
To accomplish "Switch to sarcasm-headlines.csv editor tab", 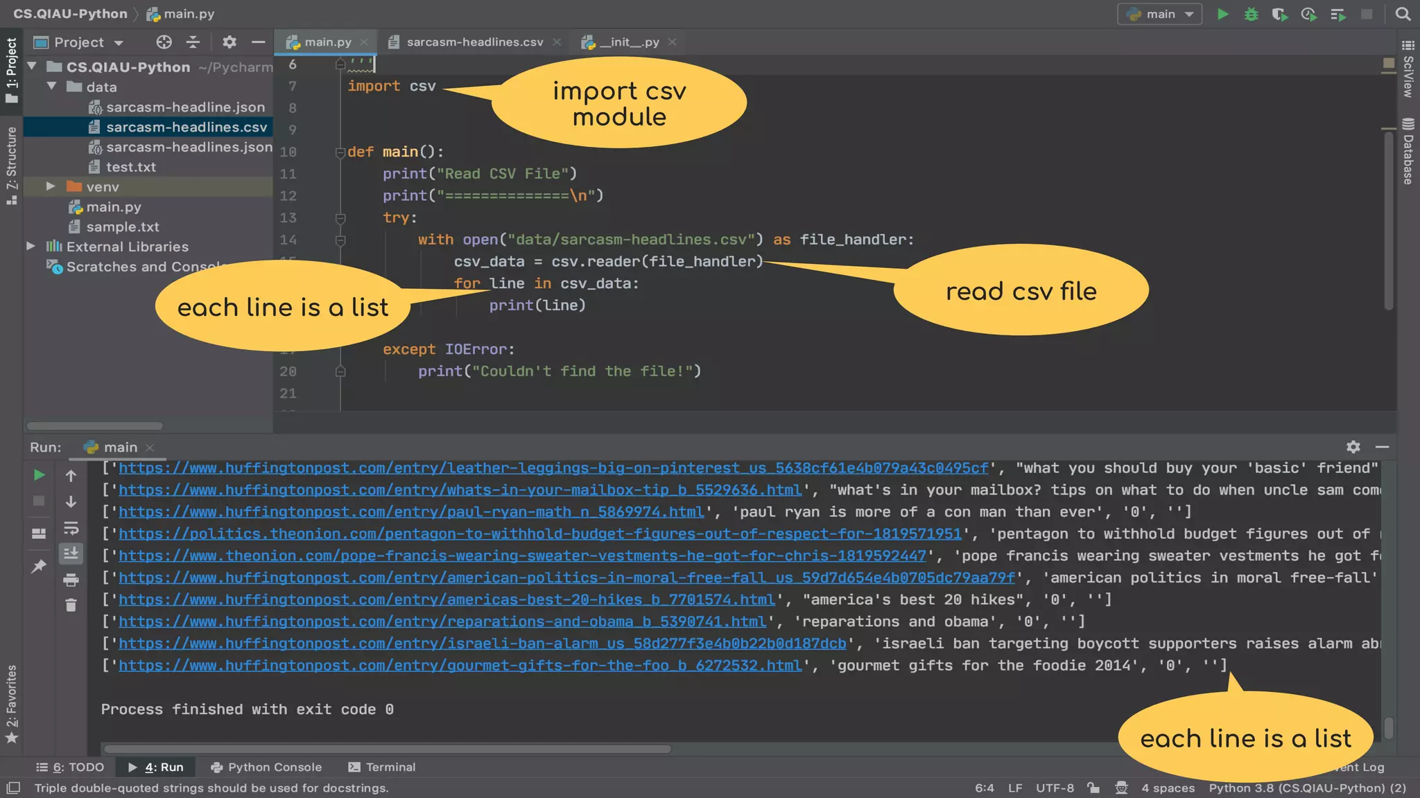I will 474,42.
